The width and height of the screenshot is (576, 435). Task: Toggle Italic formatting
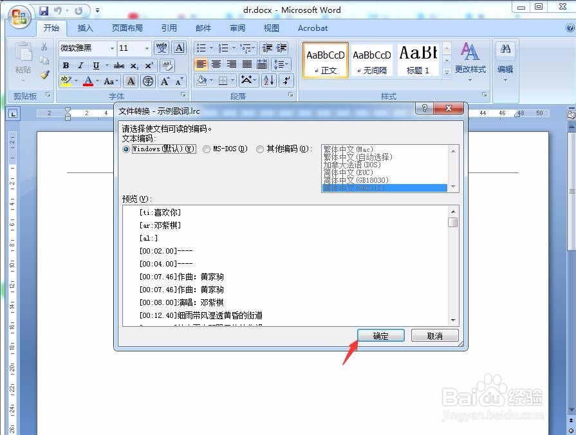click(x=80, y=66)
